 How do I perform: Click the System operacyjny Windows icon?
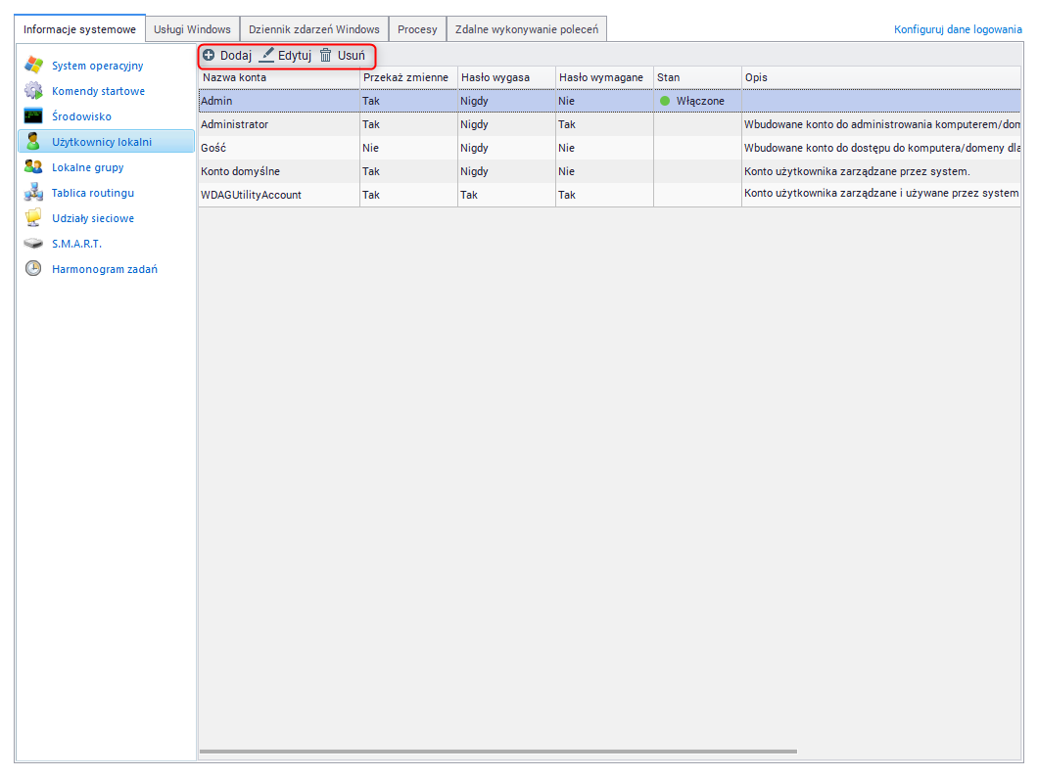click(33, 66)
